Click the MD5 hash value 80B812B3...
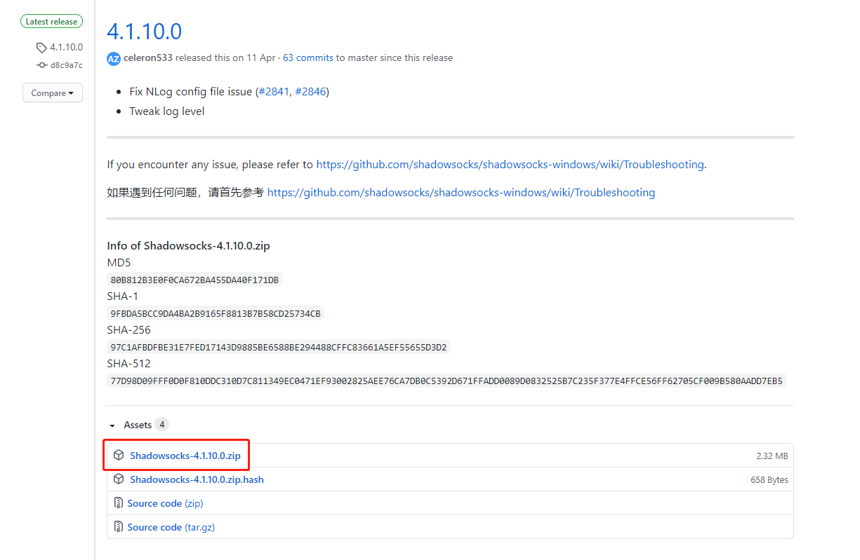The height and width of the screenshot is (560, 860). pos(194,280)
